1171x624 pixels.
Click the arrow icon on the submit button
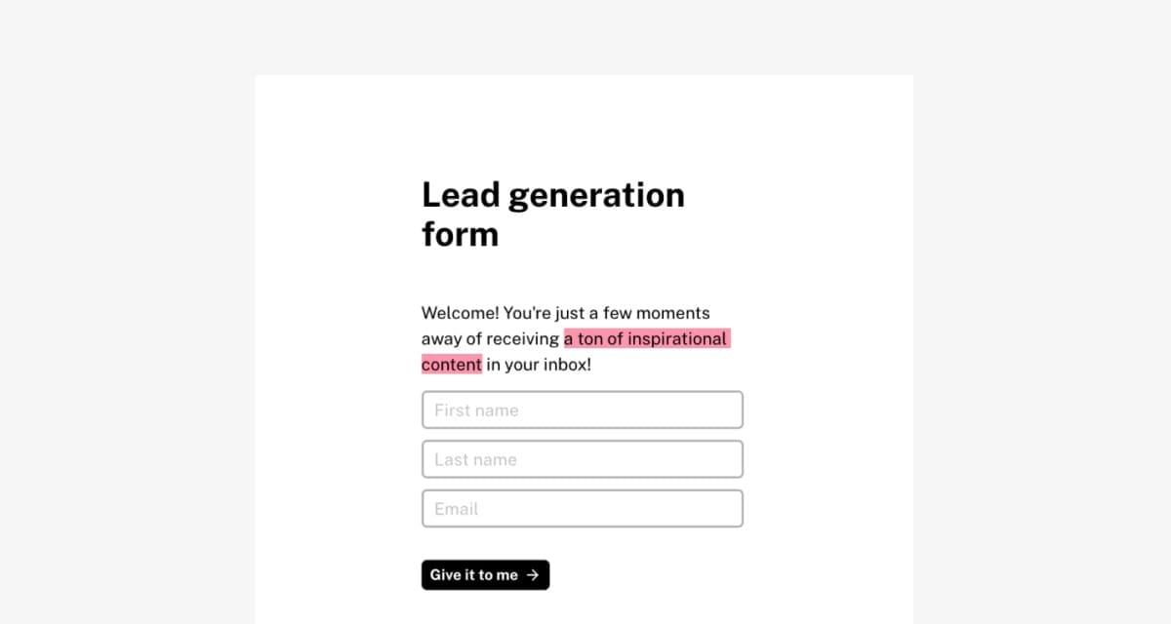[533, 575]
